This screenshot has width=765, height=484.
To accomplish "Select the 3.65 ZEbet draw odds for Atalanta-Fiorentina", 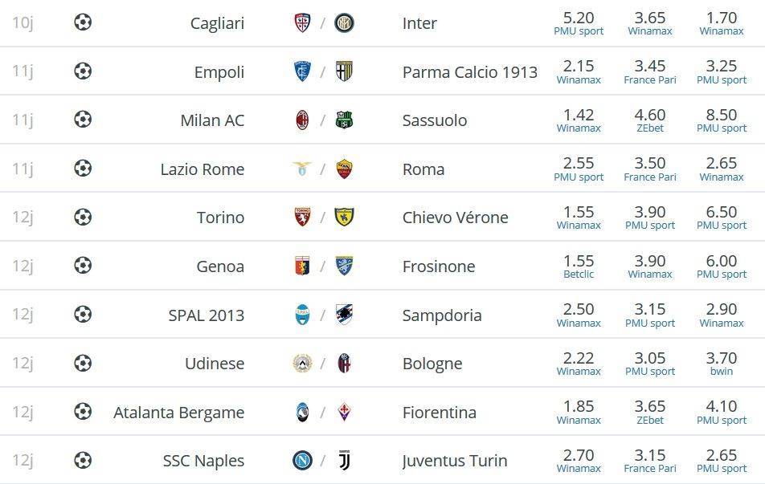I will click(650, 412).
